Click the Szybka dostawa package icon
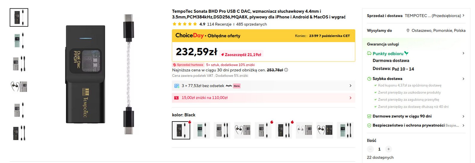Viewport: 475px width, 163px height. (x=369, y=79)
